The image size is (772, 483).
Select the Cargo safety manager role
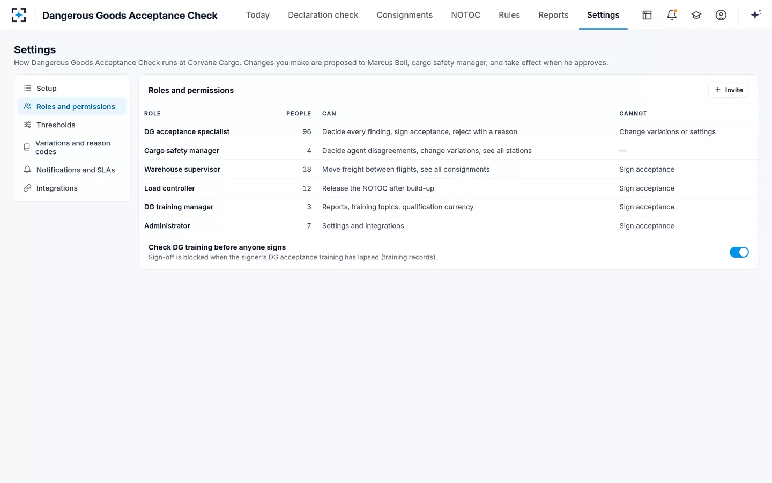[x=181, y=151]
